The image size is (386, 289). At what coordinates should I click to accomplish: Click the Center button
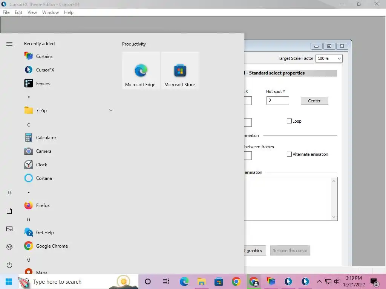click(314, 101)
